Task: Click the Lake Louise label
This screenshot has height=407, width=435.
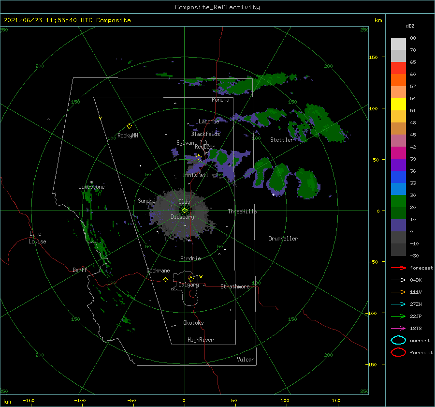Action: click(x=37, y=238)
